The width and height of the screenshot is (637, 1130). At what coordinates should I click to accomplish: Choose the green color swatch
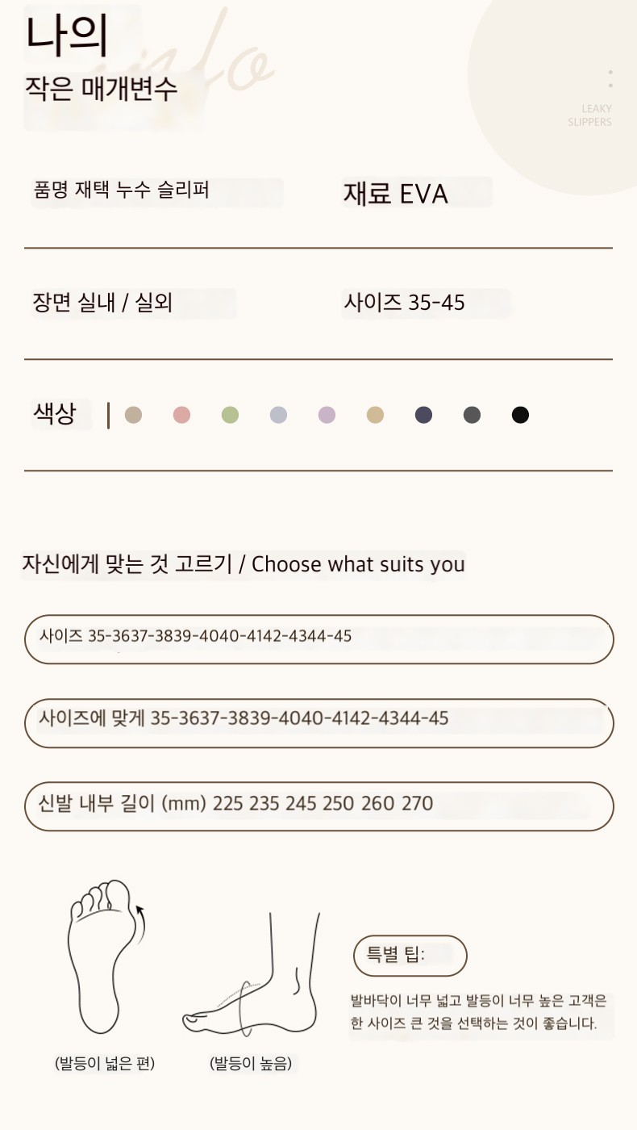(231, 415)
